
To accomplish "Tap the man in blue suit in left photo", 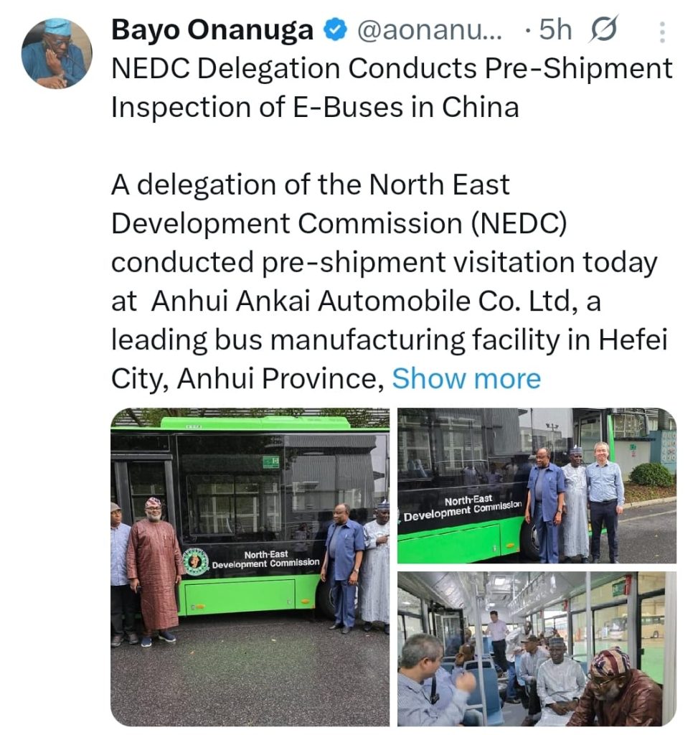I will (344, 567).
